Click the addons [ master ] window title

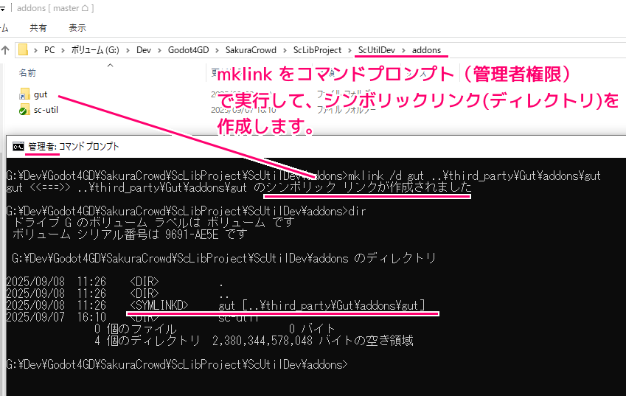pyautogui.click(x=55, y=8)
